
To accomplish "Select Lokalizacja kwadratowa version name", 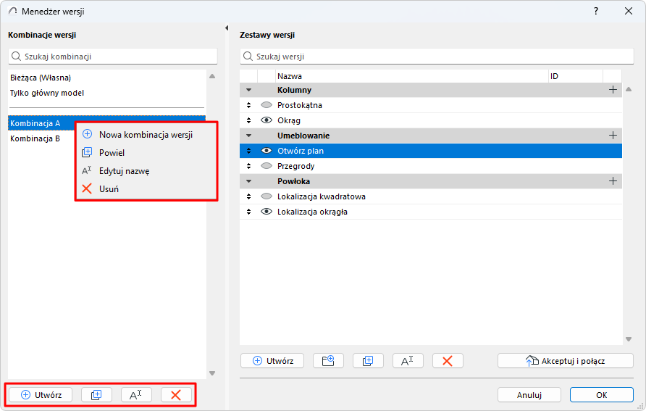I will point(322,196).
